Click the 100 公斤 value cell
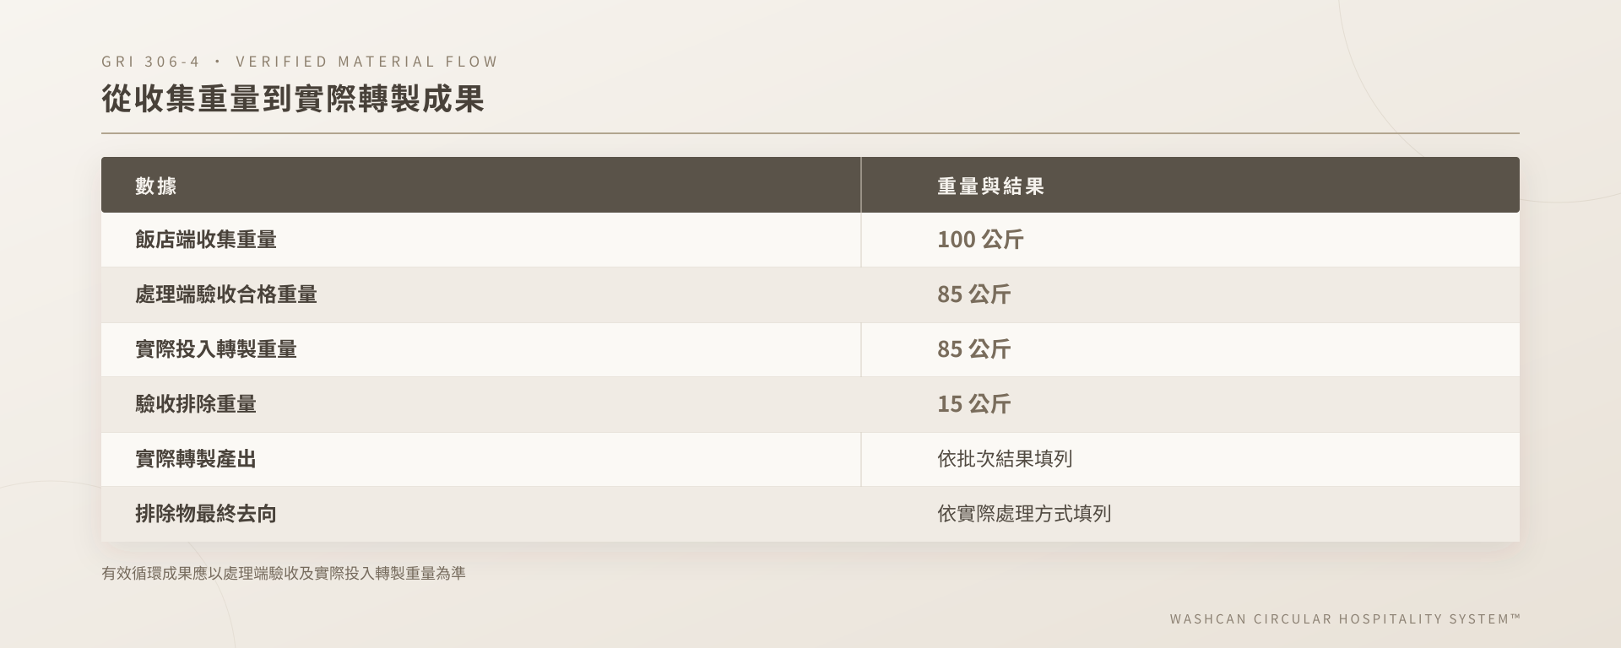This screenshot has height=648, width=1621. 980,240
